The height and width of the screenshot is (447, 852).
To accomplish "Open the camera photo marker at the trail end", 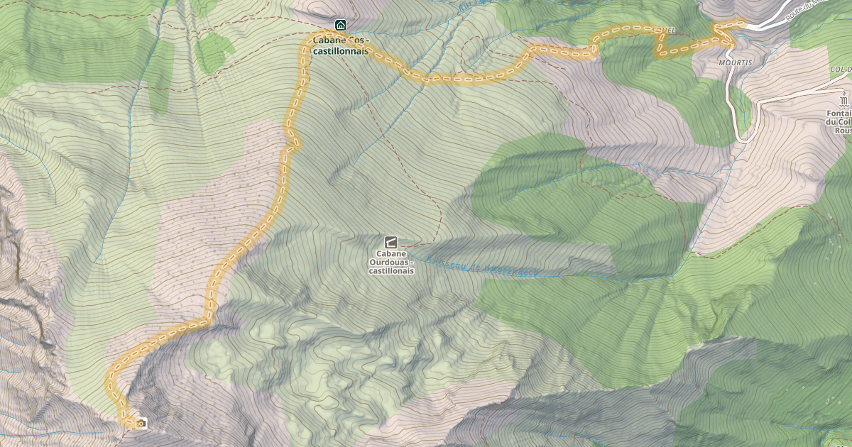I will click(x=141, y=423).
